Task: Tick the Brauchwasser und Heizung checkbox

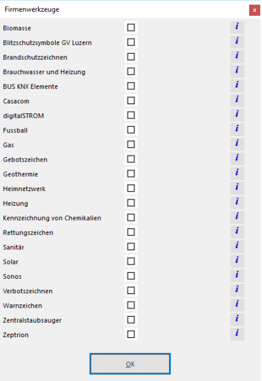Action: [x=131, y=71]
